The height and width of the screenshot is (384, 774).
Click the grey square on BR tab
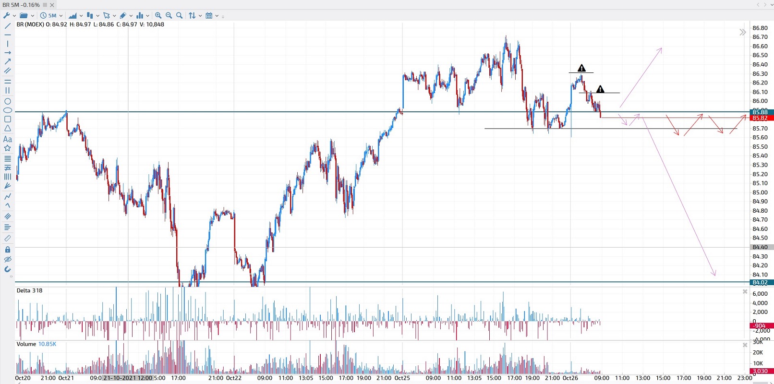click(x=45, y=5)
